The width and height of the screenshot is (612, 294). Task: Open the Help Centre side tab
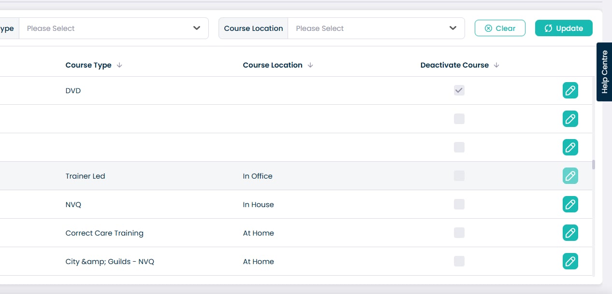pos(604,72)
